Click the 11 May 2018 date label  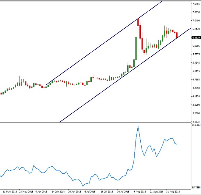click(10, 192)
